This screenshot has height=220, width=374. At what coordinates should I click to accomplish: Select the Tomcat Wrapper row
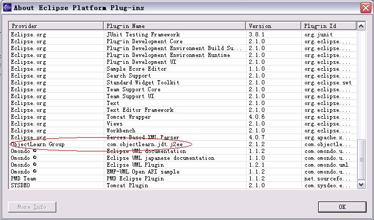(x=183, y=117)
